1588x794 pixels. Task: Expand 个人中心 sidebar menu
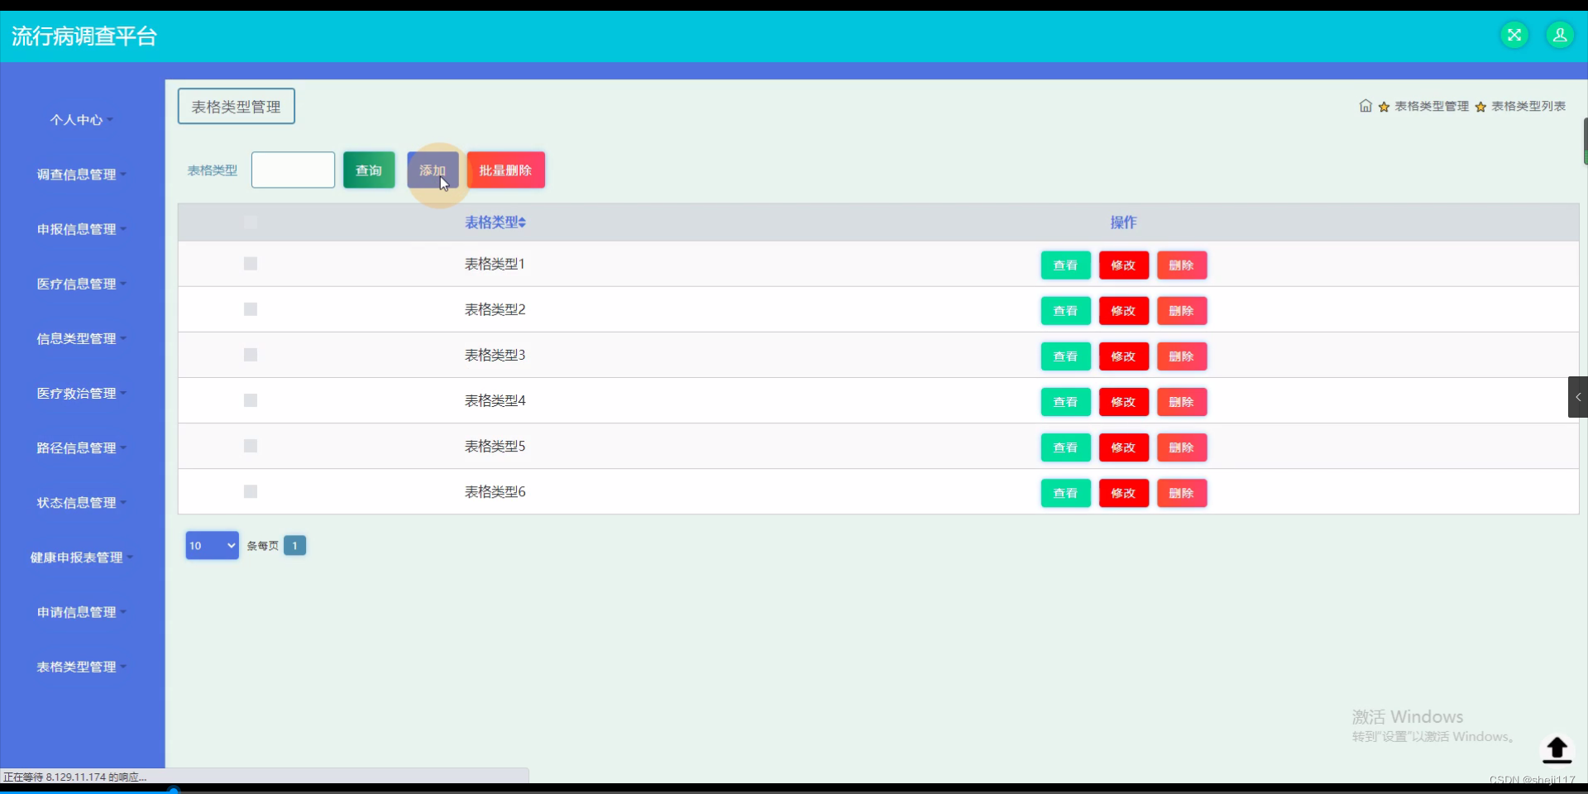(81, 120)
